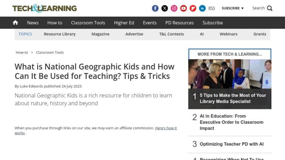285x160 pixels.
Task: Select the T&L Contests topic
Action: (171, 34)
